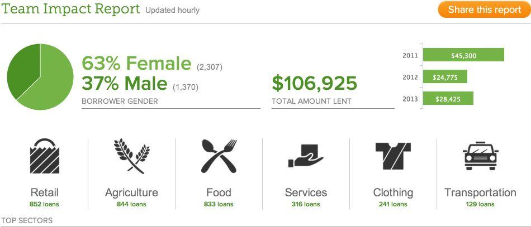Screen dimensions: 531x227
Task: Click the Team Impact Report heading
Action: click(71, 9)
